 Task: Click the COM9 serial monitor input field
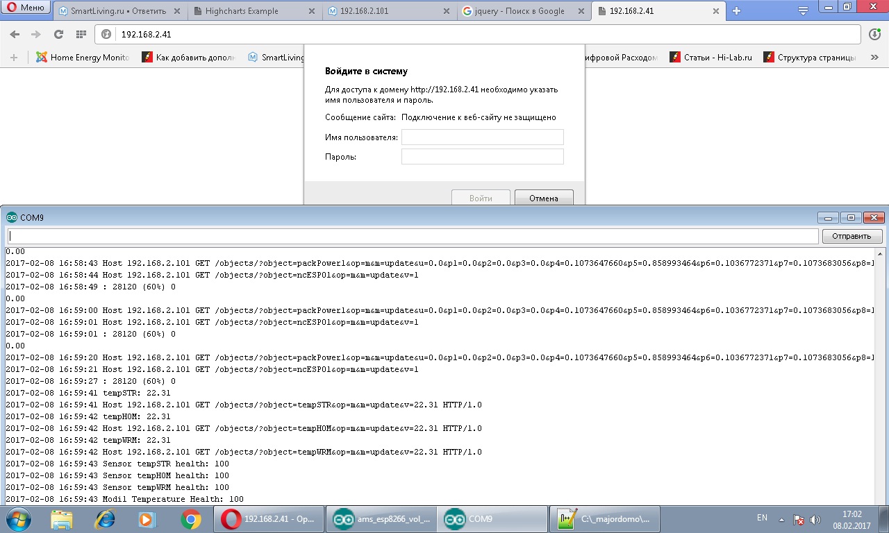(x=412, y=236)
